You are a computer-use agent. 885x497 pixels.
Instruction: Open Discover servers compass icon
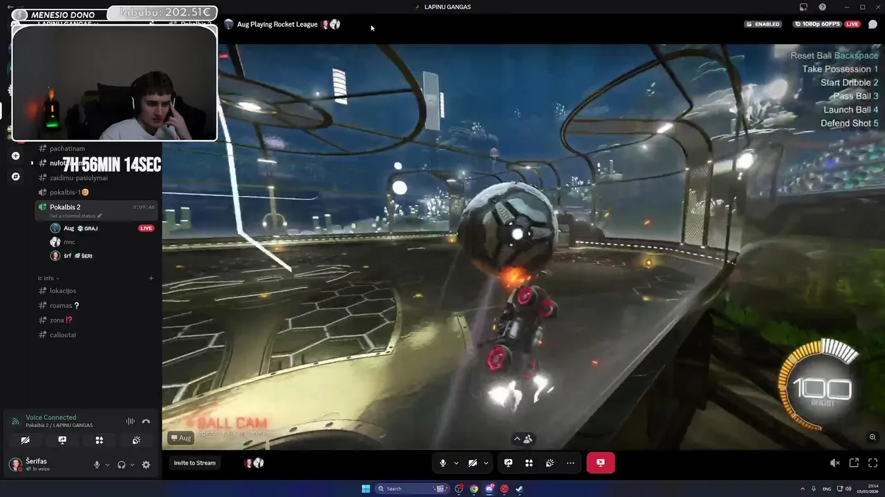(15, 177)
